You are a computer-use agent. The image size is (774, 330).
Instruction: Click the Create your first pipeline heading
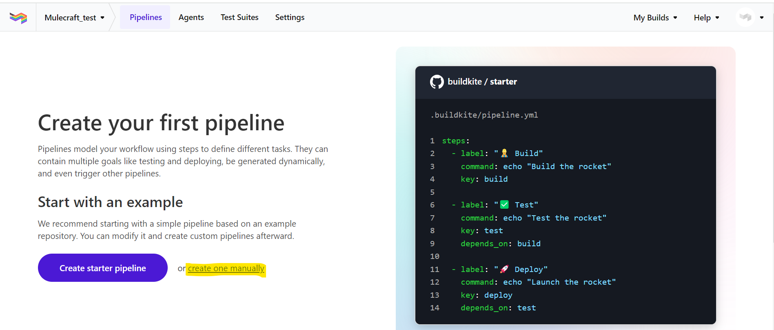click(161, 123)
